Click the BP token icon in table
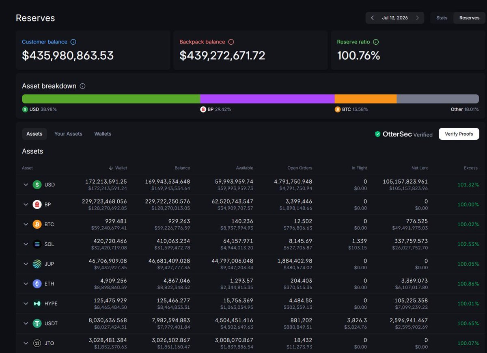Viewport: 487px width, 353px height. tap(37, 204)
